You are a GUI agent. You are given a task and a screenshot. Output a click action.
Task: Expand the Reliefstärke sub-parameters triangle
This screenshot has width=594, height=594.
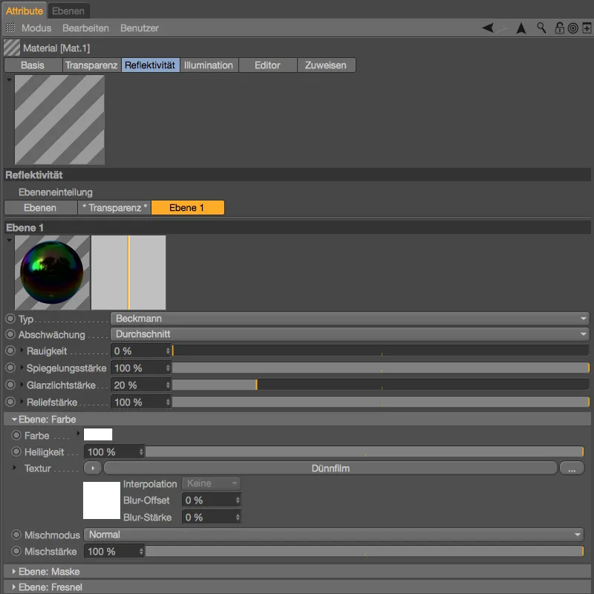[22, 402]
